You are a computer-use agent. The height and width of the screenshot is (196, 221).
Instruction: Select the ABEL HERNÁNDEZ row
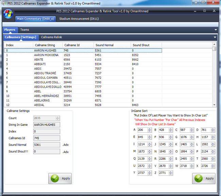click(x=83, y=96)
